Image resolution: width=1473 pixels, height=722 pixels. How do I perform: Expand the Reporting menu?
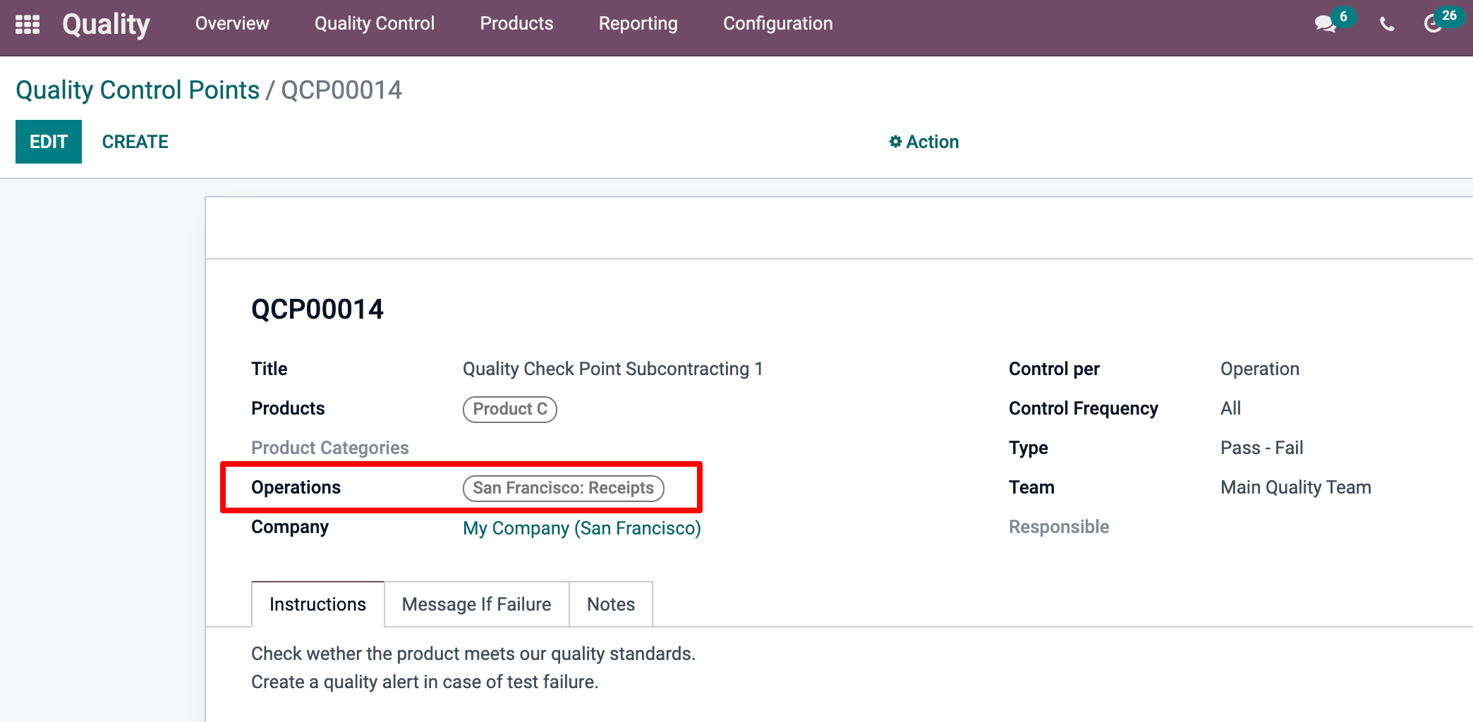point(638,24)
